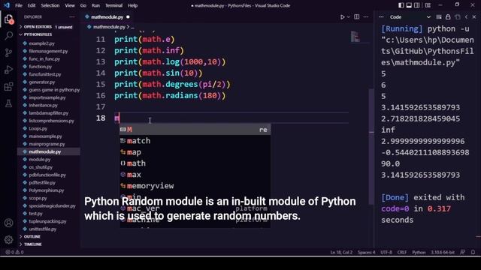Open Customize Layout in title bar
The width and height of the screenshot is (481, 270).
(428, 5)
